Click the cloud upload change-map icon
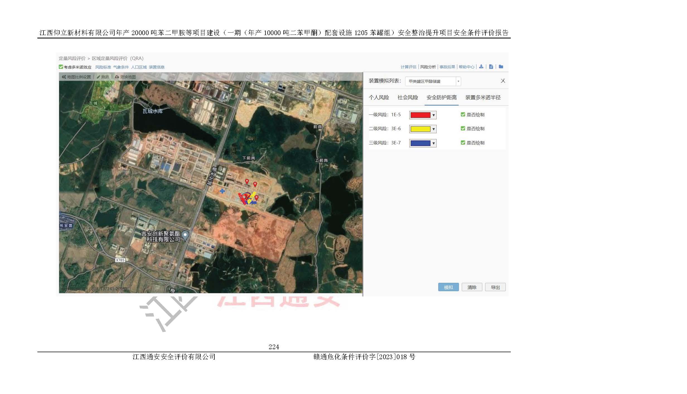 click(x=117, y=77)
